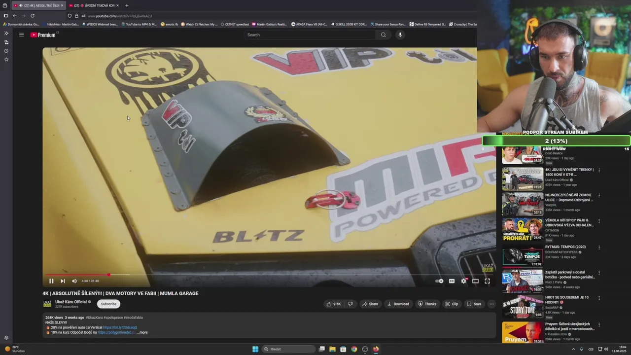This screenshot has width=631, height=355.
Task: Open File Explorer from the taskbar
Action: click(x=332, y=349)
